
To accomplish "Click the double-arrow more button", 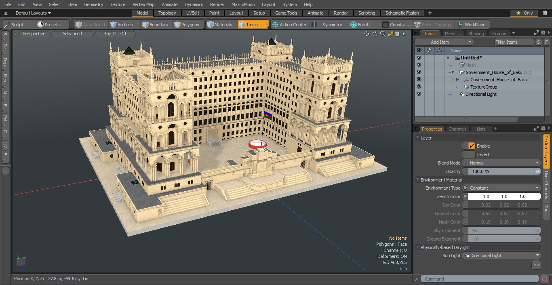I will [x=536, y=265].
